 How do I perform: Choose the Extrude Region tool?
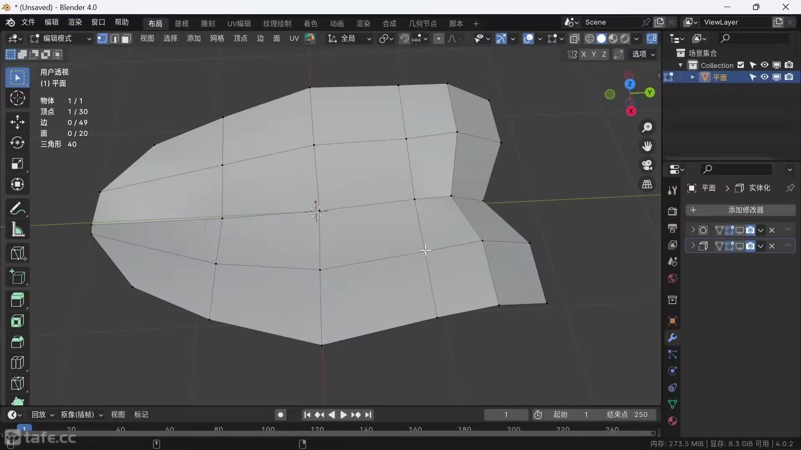[17, 300]
